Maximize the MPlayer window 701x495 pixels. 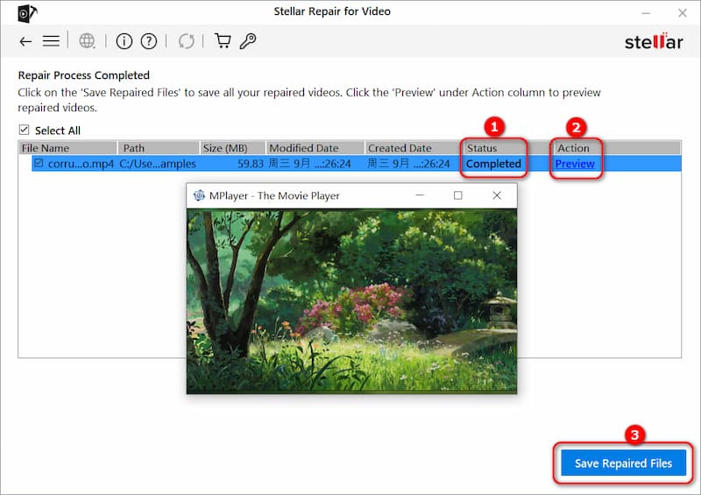click(x=457, y=195)
